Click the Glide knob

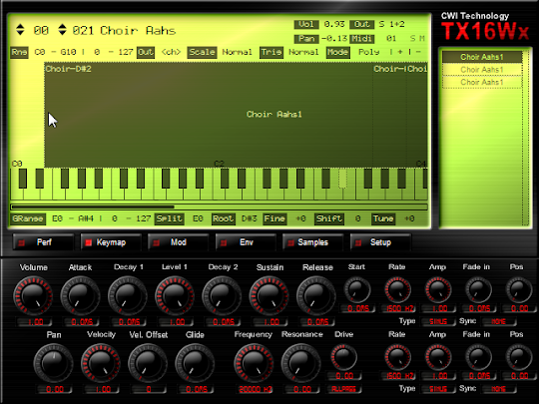tap(195, 363)
